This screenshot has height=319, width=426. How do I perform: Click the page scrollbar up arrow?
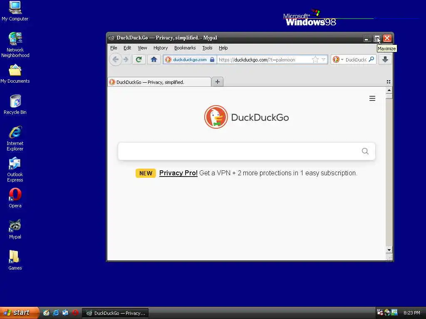389,90
